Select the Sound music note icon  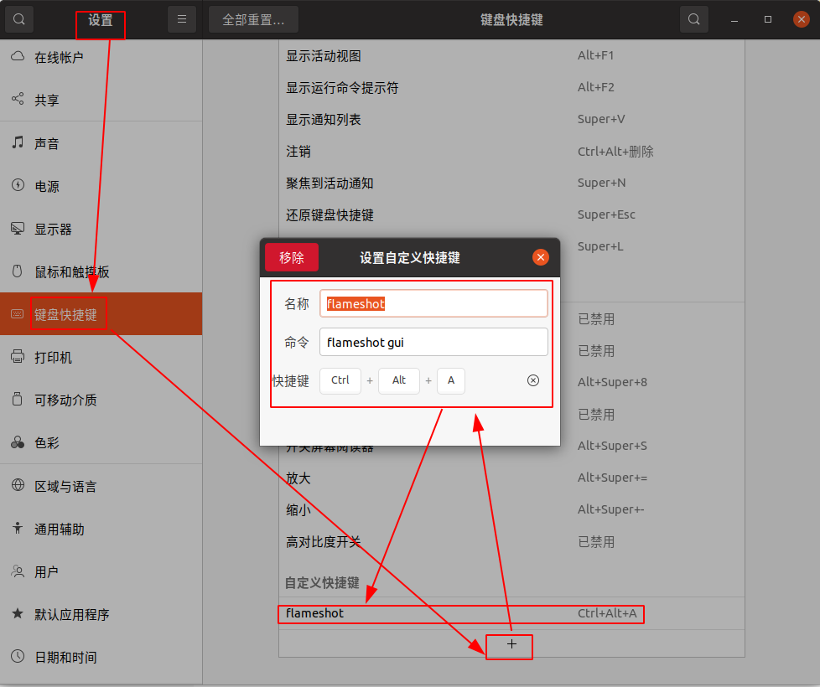(x=18, y=142)
